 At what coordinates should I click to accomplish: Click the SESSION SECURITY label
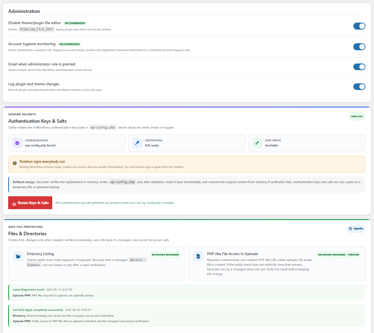(22, 114)
